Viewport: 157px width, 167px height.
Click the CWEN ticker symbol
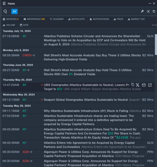(x=27, y=55)
